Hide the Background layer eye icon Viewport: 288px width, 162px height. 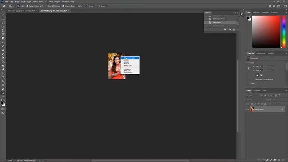(x=247, y=109)
